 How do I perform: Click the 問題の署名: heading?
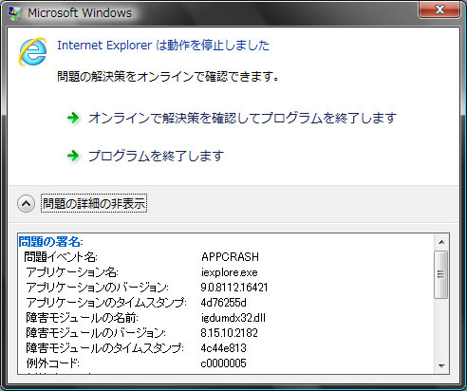[x=50, y=242]
